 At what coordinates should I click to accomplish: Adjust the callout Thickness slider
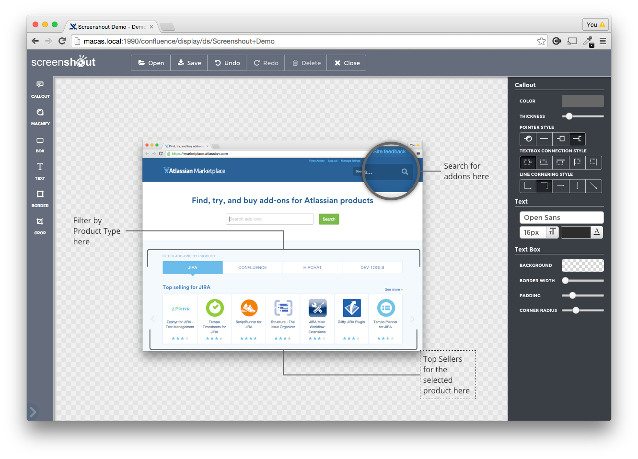coord(582,116)
